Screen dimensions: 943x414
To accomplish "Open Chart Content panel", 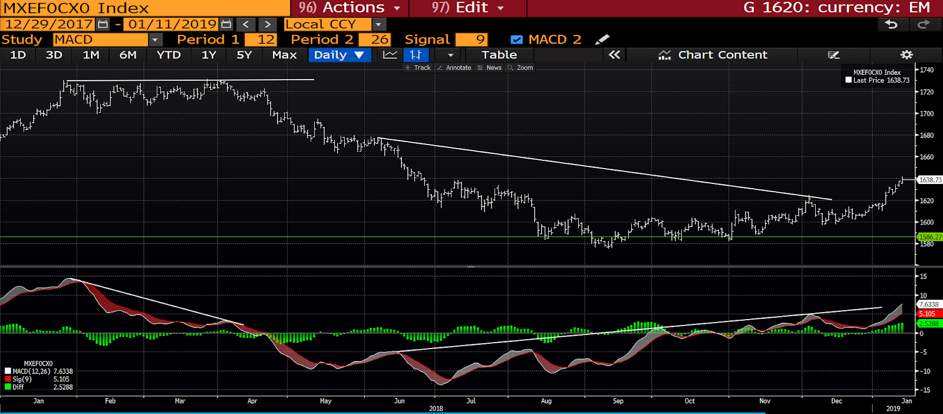I will click(713, 55).
